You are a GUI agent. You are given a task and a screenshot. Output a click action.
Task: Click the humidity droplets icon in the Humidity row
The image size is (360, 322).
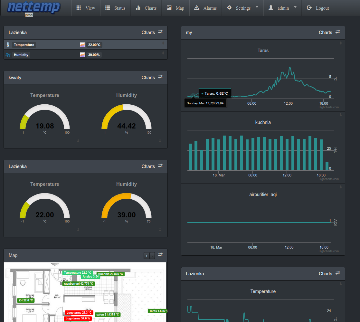point(8,55)
